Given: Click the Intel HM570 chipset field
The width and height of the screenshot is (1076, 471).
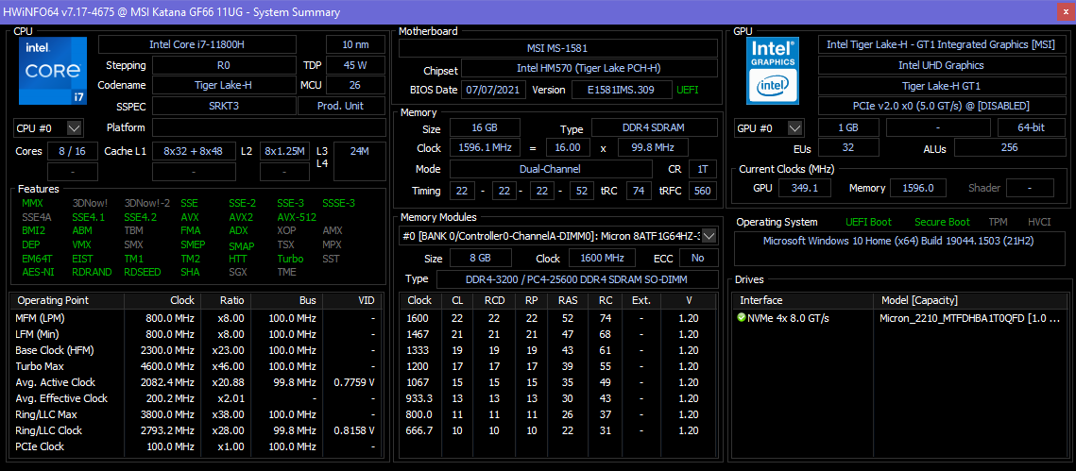Looking at the screenshot, I should [x=589, y=69].
